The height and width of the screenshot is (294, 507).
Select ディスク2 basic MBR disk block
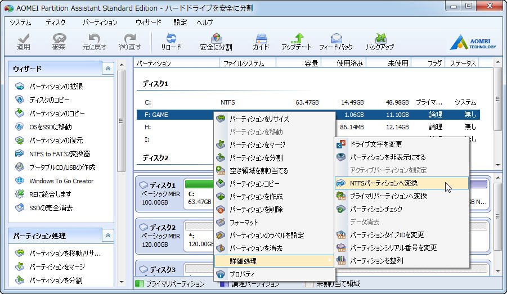[x=159, y=236]
